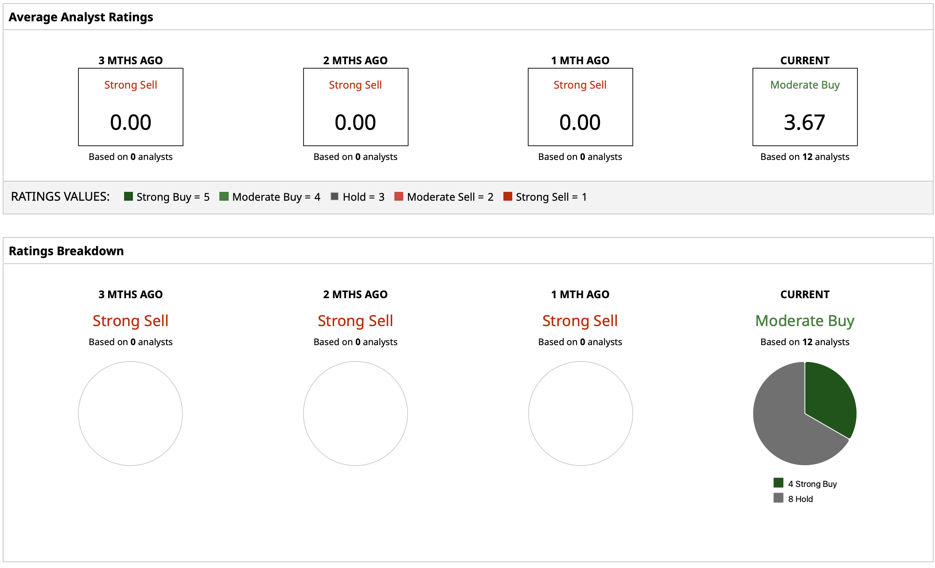Screen dimensions: 935x568
Task: Click the 1 MTH AGO 0.00 rating value
Action: coord(580,122)
